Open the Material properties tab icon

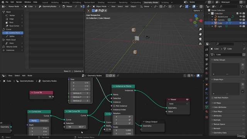(x=207, y=112)
